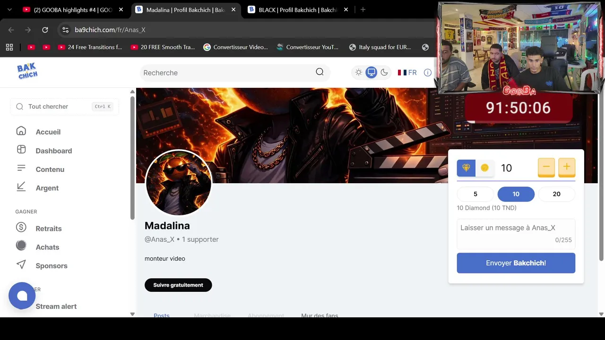
Task: Click the Suivre gratuitement button
Action: (x=178, y=285)
